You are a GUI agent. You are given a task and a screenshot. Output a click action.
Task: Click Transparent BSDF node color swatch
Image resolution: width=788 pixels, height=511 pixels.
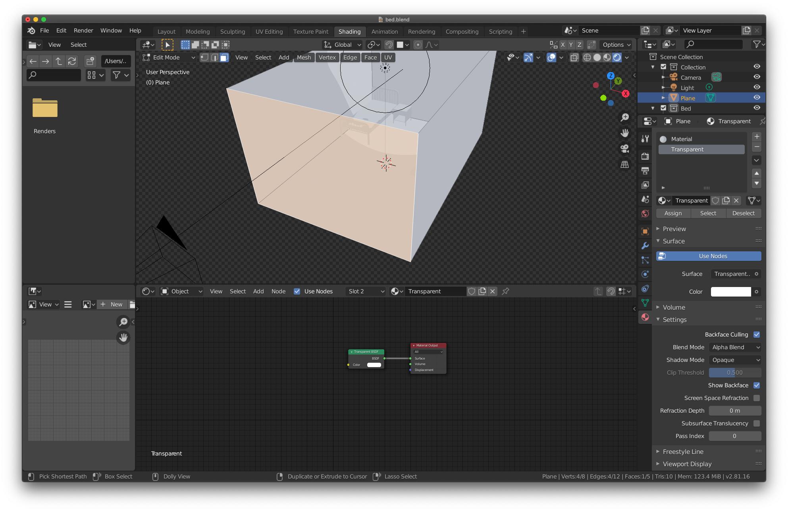tap(374, 365)
